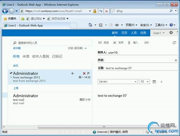Click the stop loading red X icon

(x=107, y=11)
